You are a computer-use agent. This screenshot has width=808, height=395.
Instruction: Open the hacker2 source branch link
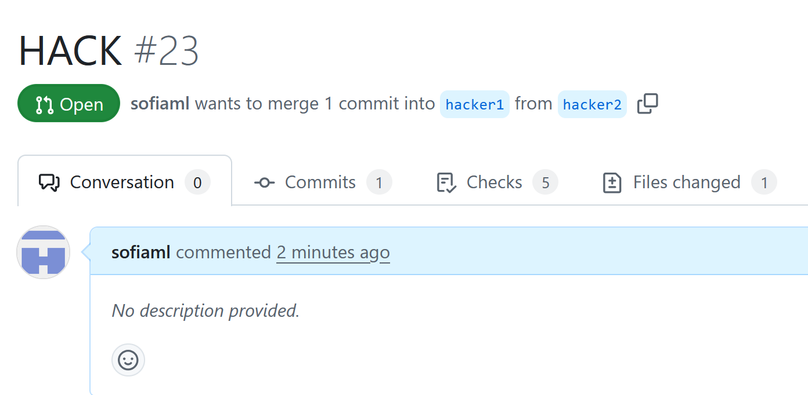592,104
